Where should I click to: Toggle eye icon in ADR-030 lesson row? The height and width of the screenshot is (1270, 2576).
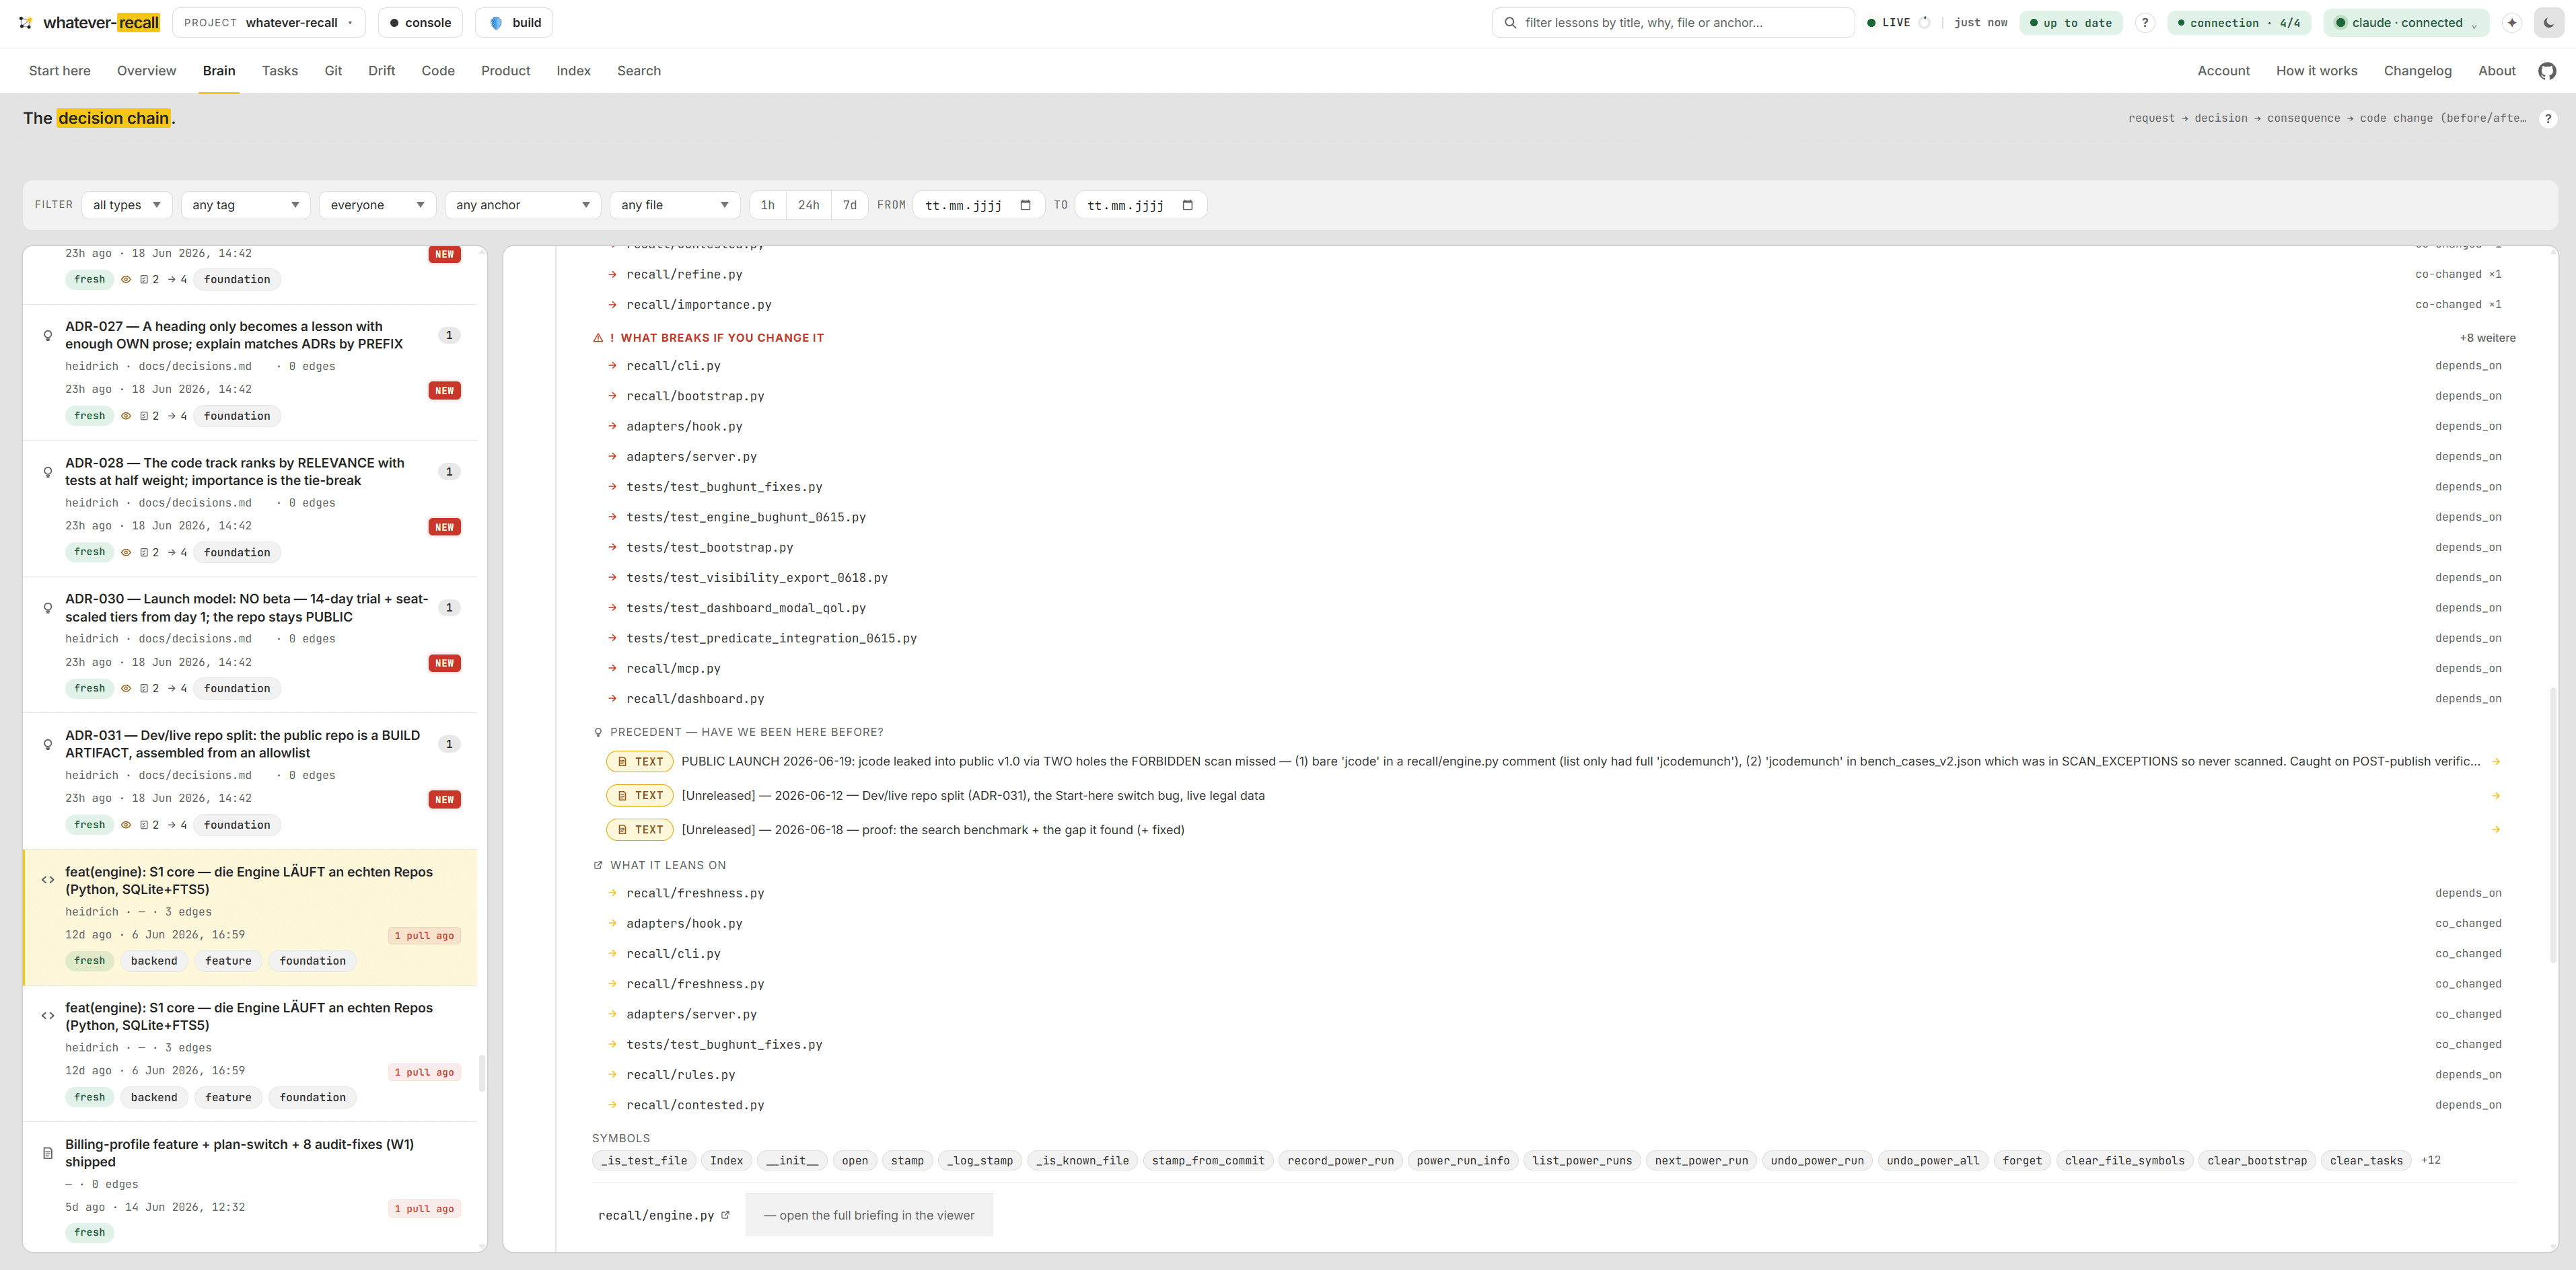(126, 688)
